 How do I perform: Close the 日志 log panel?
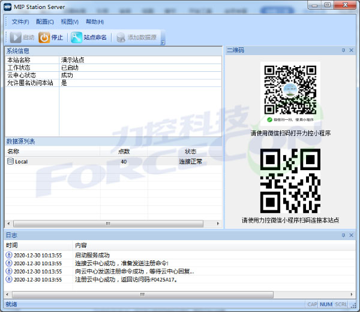point(351,235)
